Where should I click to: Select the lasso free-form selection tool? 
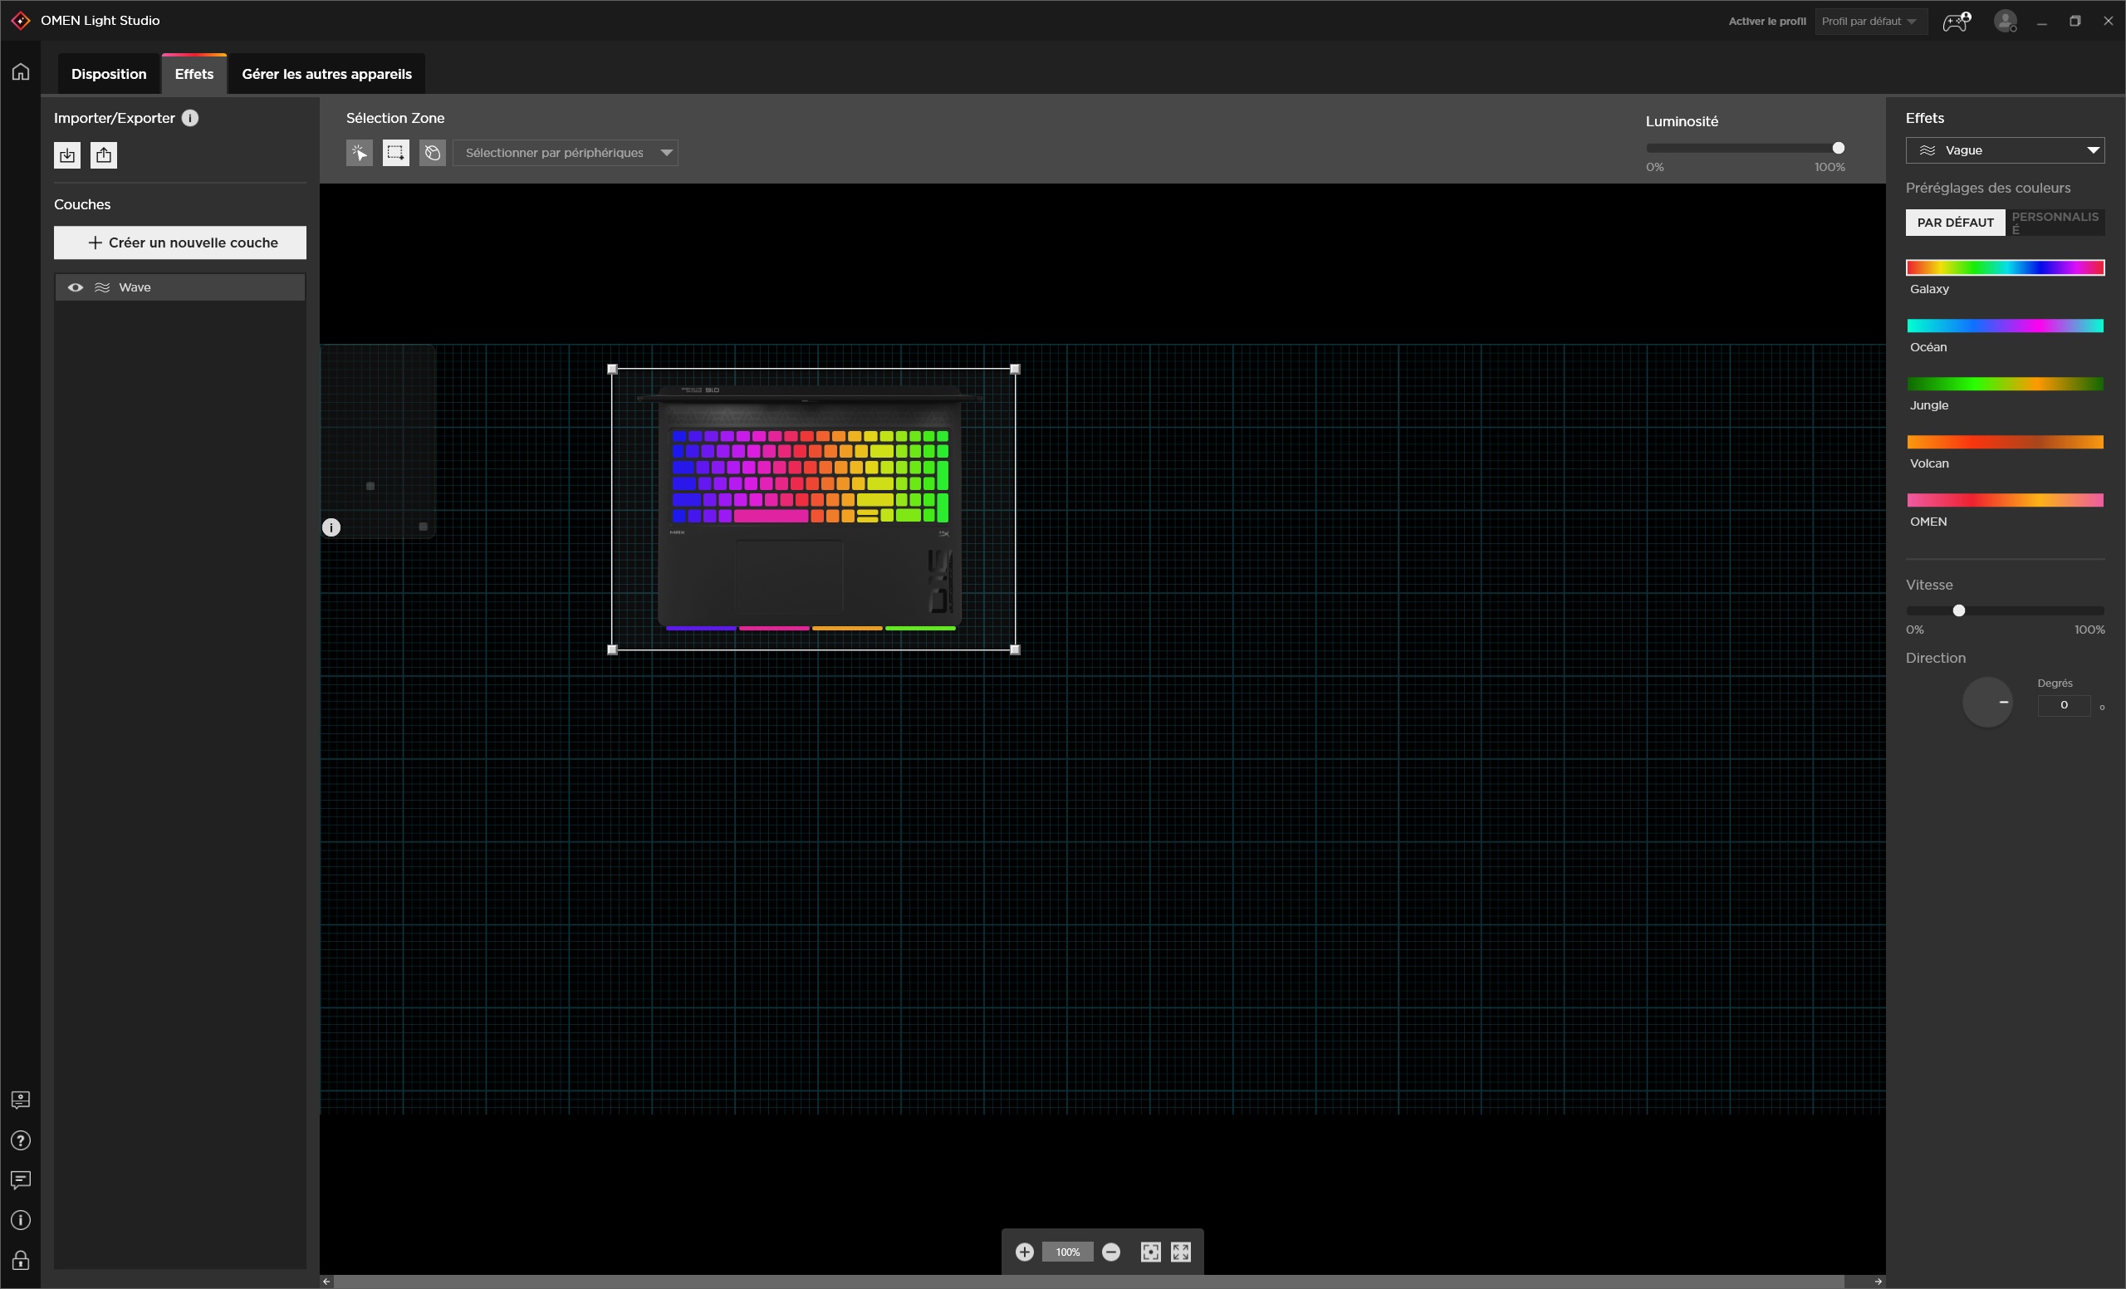tap(433, 153)
